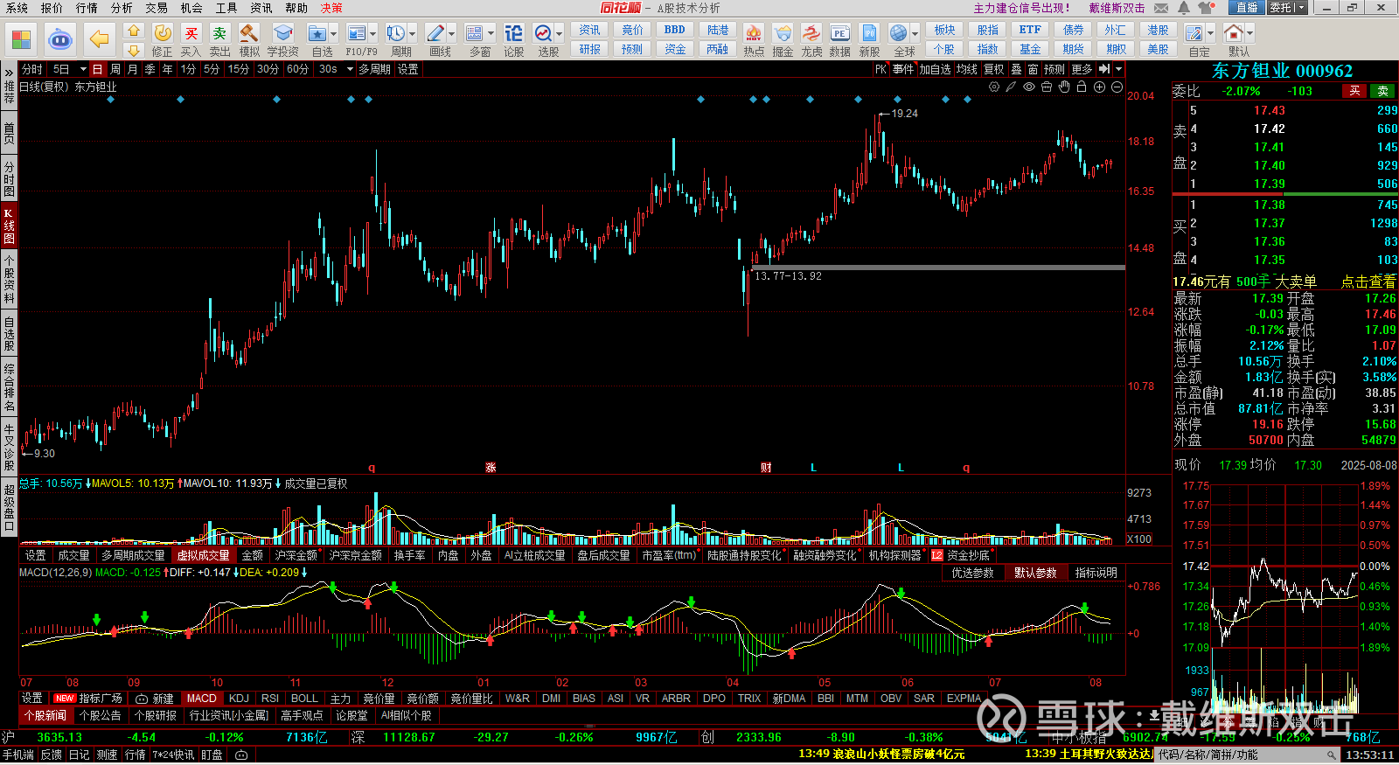Open the 交易 menu
The width and height of the screenshot is (1399, 765).
[x=157, y=8]
